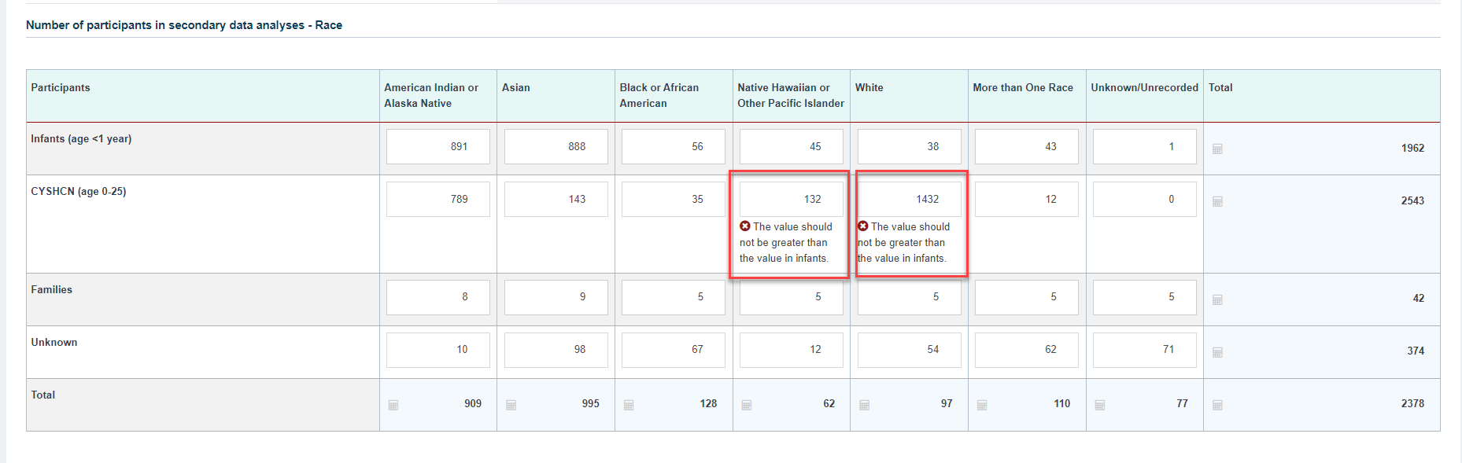Edit Families Native Hawaiian field
1462x463 pixels.
click(x=792, y=297)
